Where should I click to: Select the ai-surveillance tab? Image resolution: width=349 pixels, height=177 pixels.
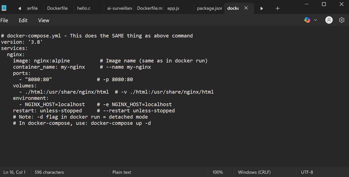point(120,8)
